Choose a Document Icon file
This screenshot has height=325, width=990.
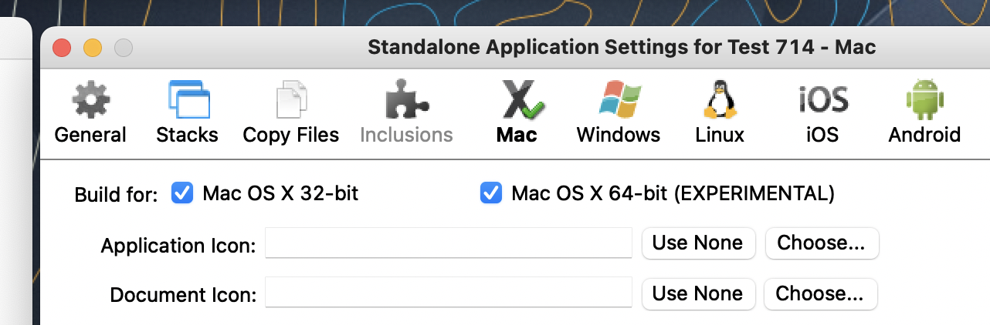pos(820,293)
